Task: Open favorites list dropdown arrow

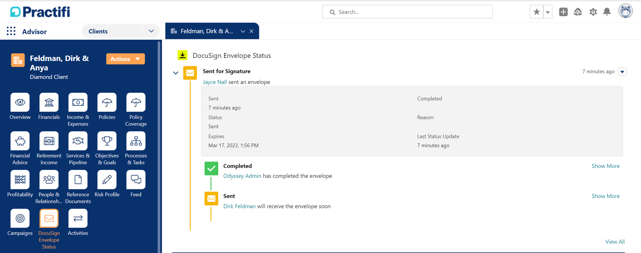Action: click(x=548, y=12)
